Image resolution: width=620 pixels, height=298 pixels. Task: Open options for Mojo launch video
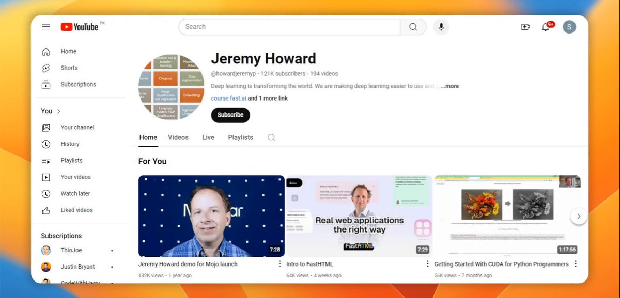click(x=280, y=264)
